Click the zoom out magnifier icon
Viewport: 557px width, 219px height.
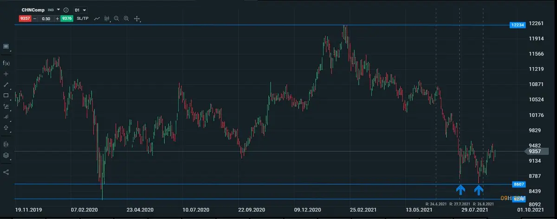click(117, 19)
